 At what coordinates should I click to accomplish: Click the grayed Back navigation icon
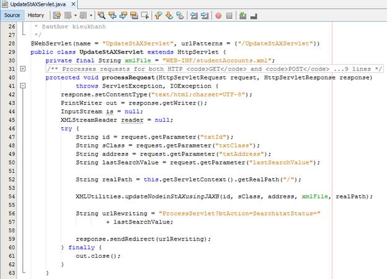click(68, 16)
